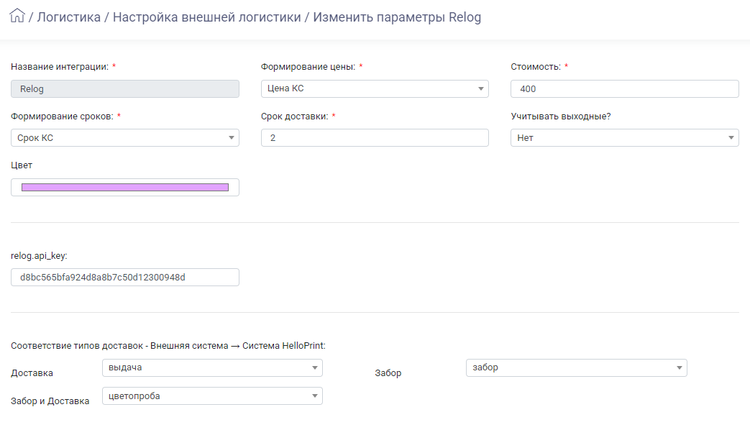This screenshot has height=425, width=750.
Task: Open Формирование цены dropdown
Action: coord(375,88)
